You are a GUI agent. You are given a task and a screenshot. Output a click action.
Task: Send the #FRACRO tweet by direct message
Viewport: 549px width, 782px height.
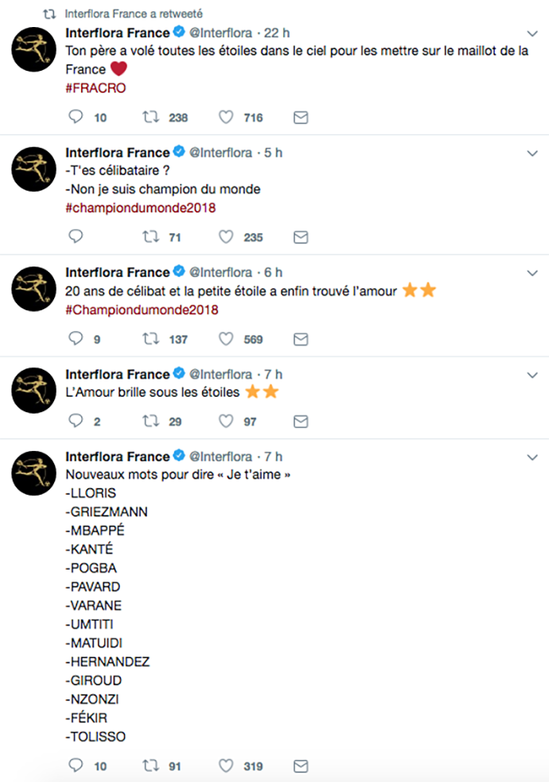click(301, 117)
